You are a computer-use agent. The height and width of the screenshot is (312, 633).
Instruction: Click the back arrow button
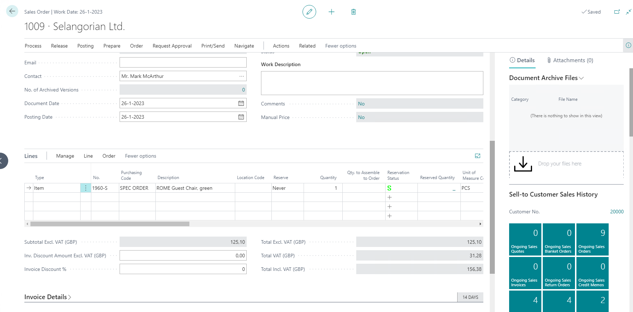pos(12,11)
